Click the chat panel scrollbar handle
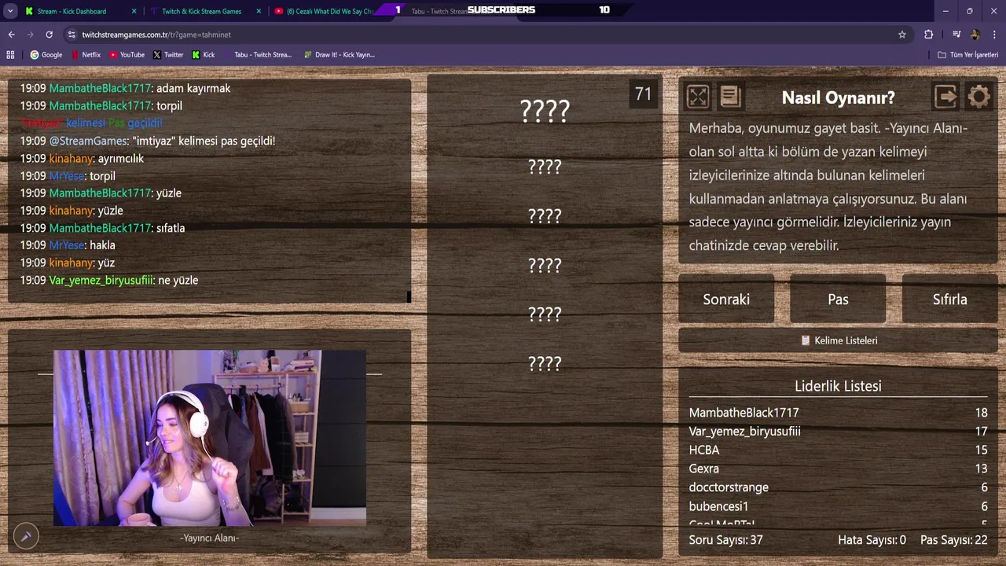Viewport: 1006px width, 566px height. pos(409,296)
